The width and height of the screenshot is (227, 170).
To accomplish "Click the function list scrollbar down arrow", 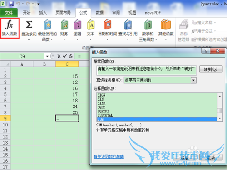I will [220, 118].
